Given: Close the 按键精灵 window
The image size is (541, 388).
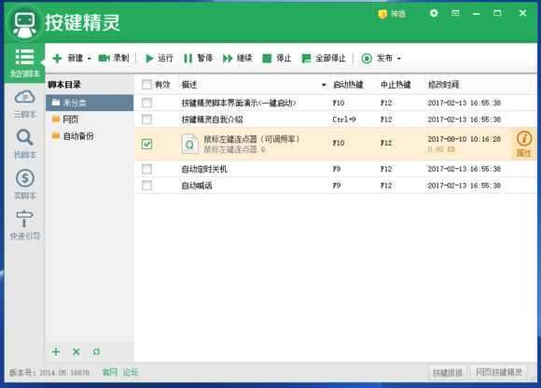Looking at the screenshot, I should pyautogui.click(x=522, y=13).
